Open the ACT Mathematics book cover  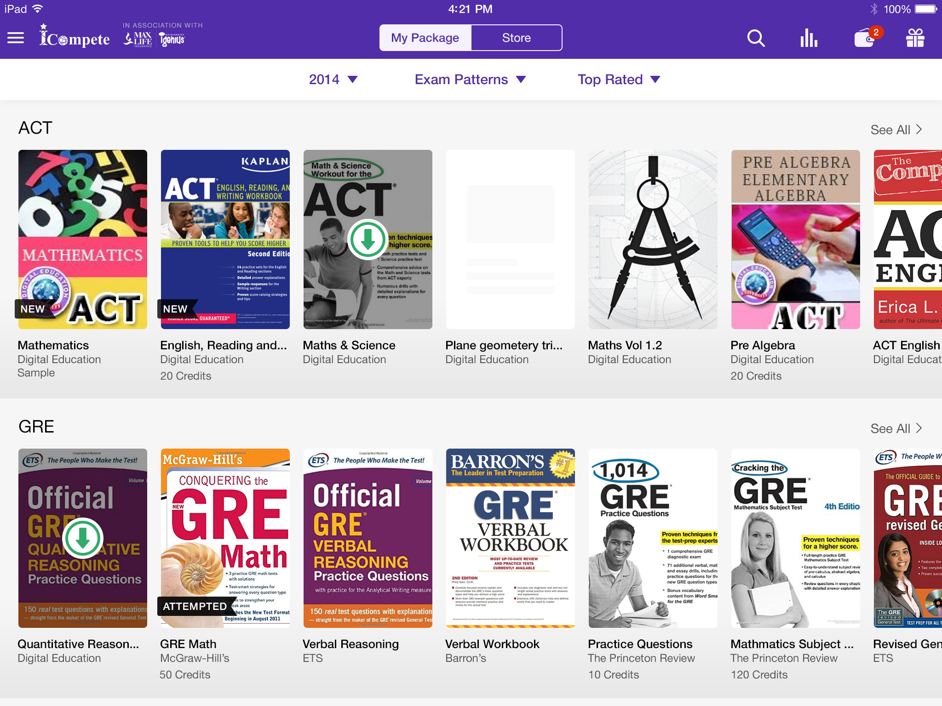(83, 239)
